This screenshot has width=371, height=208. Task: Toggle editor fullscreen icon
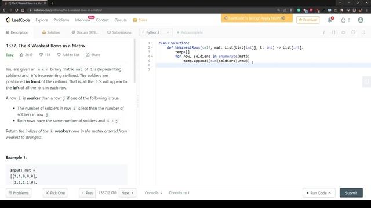(x=363, y=32)
